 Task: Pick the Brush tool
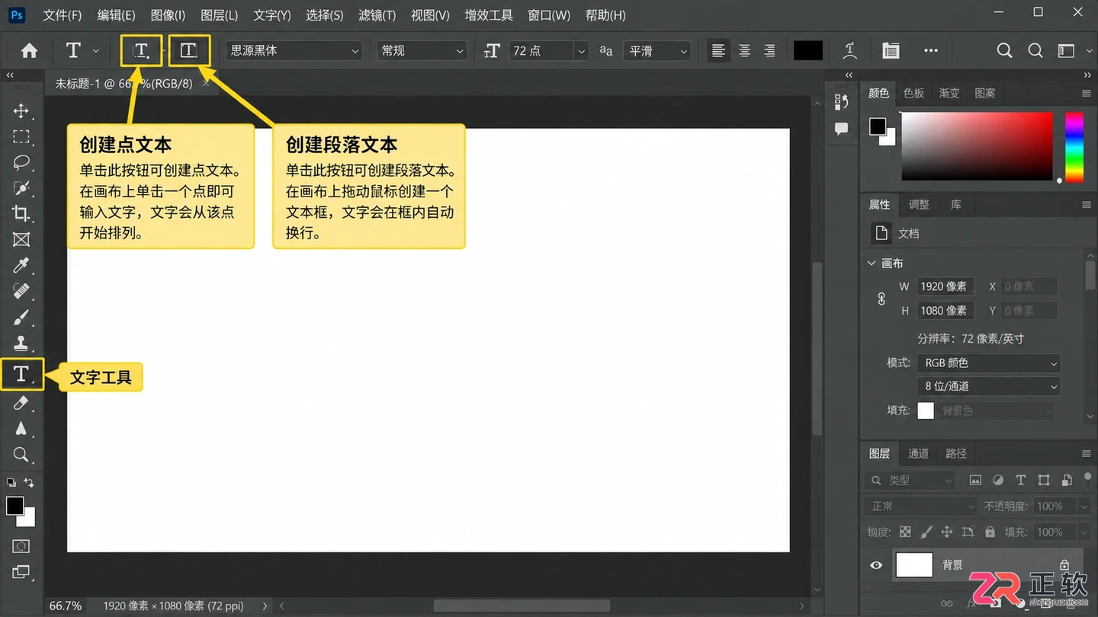tap(21, 317)
